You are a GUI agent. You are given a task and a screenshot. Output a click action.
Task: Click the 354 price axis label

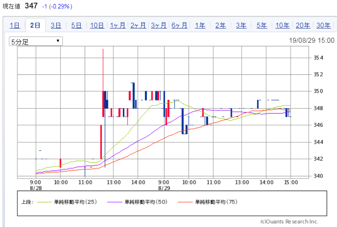(318, 58)
